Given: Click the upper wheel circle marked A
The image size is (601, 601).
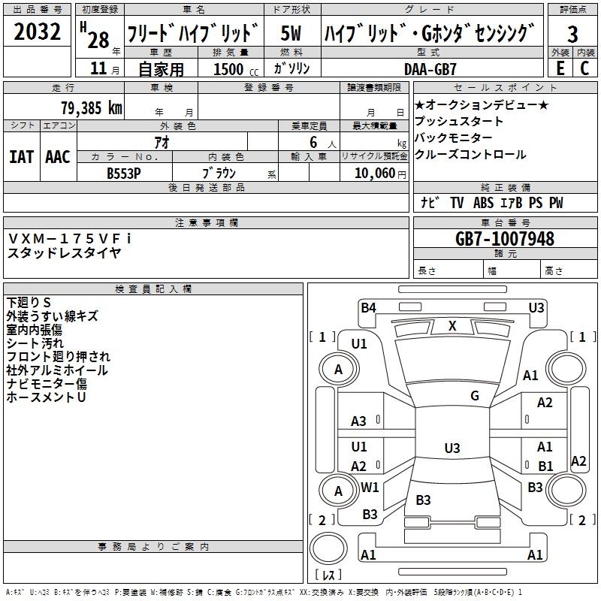Looking at the screenshot, I should (x=338, y=370).
